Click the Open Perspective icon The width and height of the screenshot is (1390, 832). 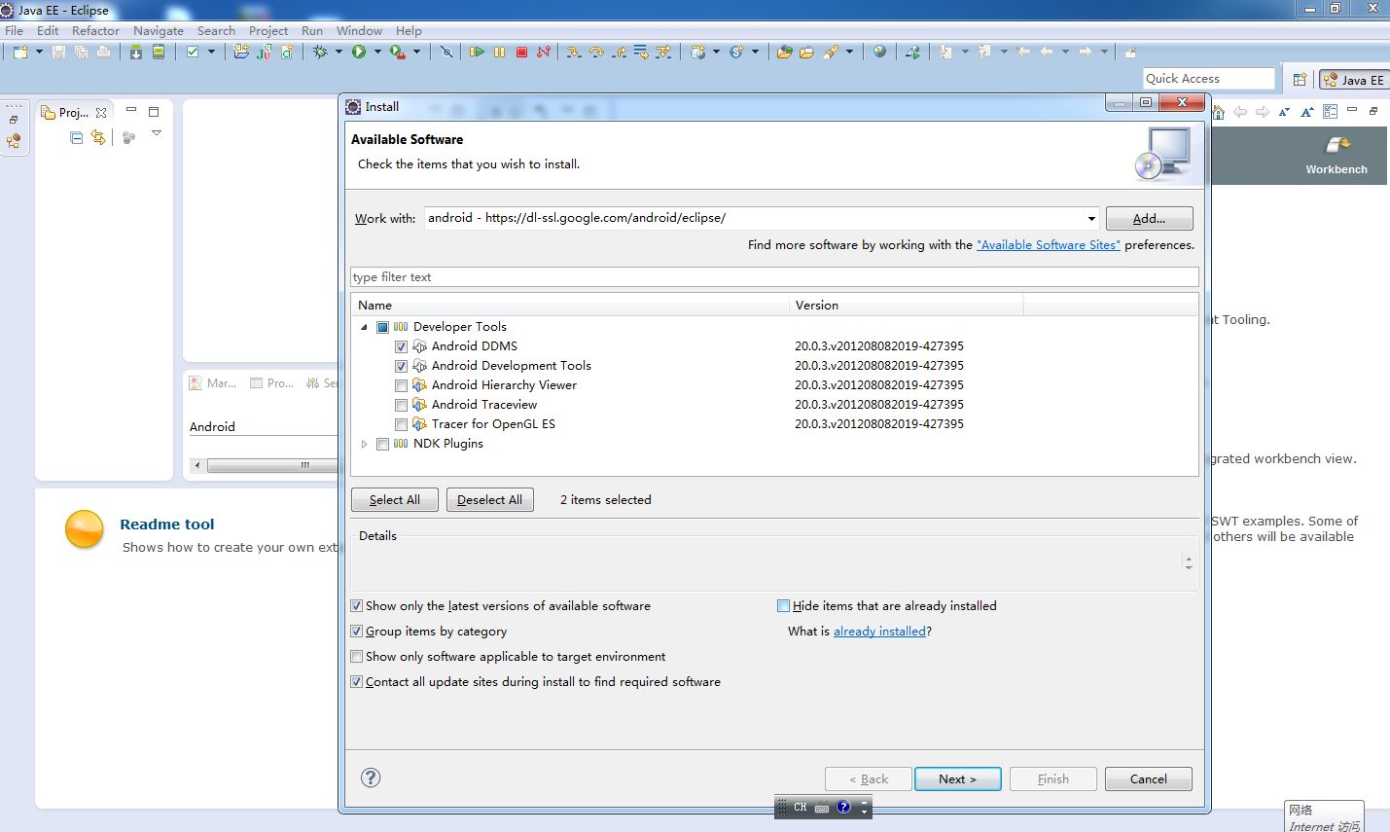click(1300, 80)
